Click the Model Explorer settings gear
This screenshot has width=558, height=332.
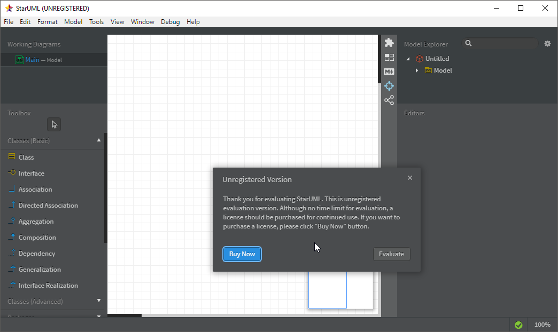coord(547,44)
